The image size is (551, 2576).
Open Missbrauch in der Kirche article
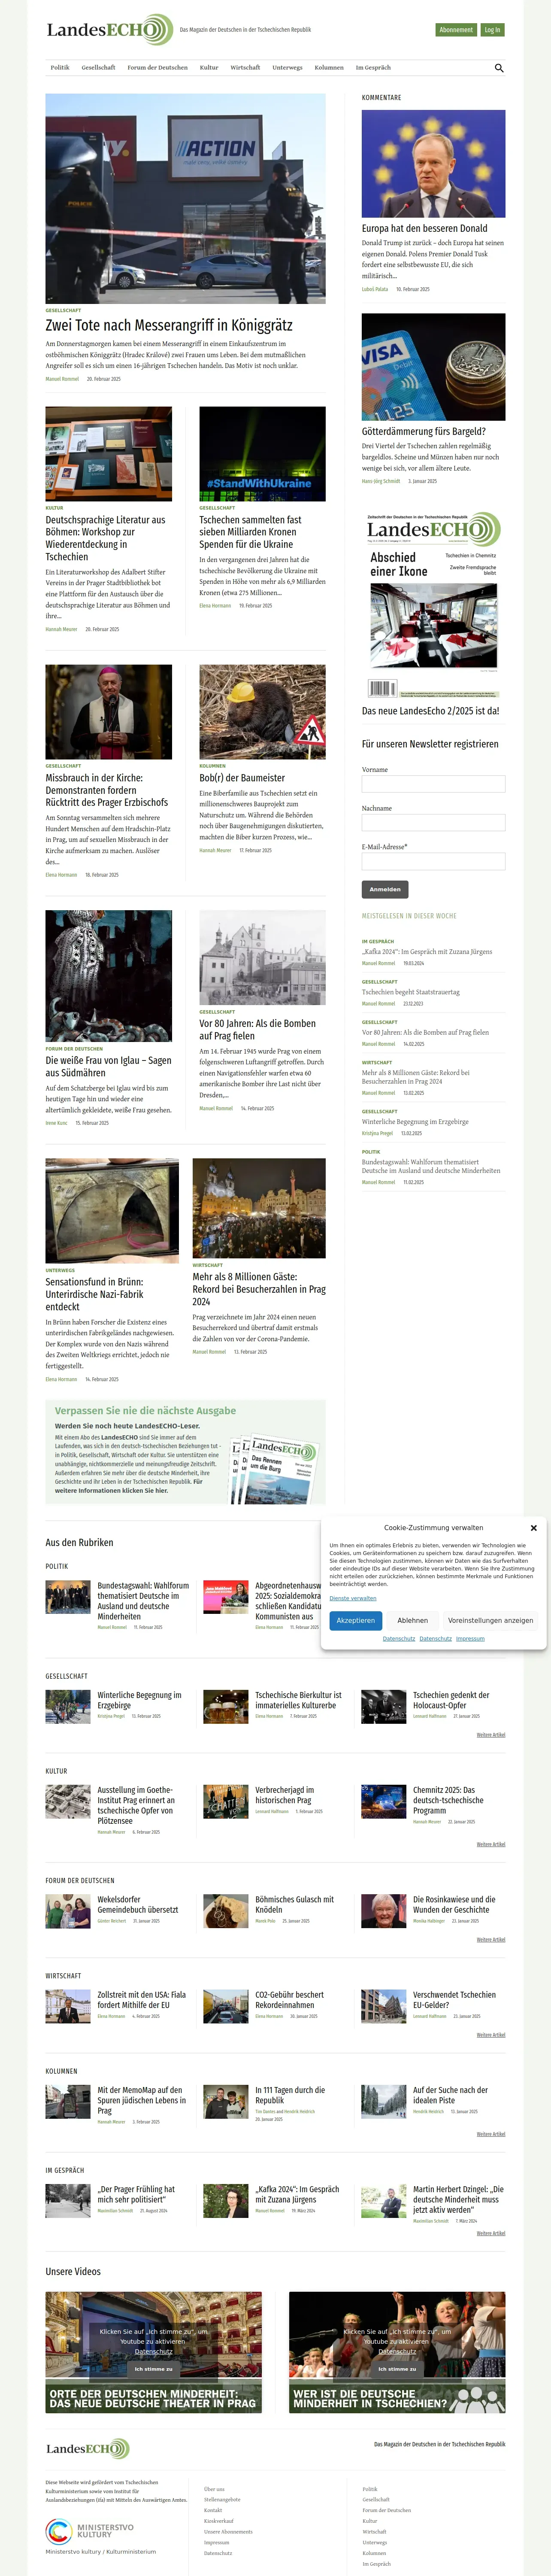pos(107,790)
